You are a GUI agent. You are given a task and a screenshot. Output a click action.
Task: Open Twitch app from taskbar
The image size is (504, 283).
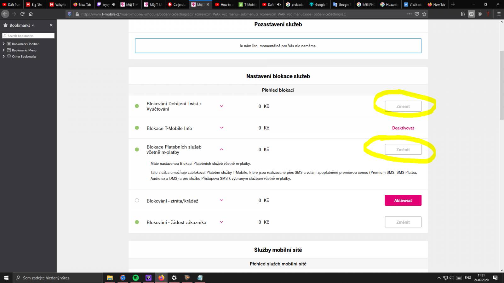pos(148,278)
